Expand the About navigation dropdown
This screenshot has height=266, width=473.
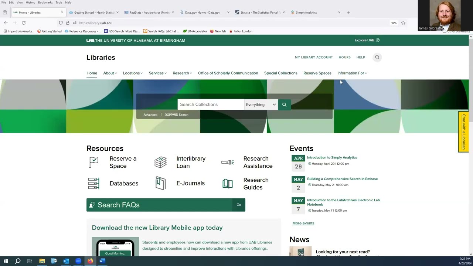pyautogui.click(x=110, y=73)
